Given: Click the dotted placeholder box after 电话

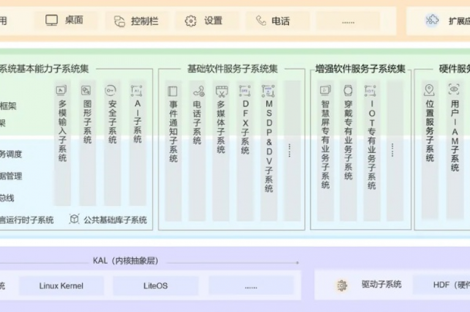Looking at the screenshot, I should pos(348,21).
